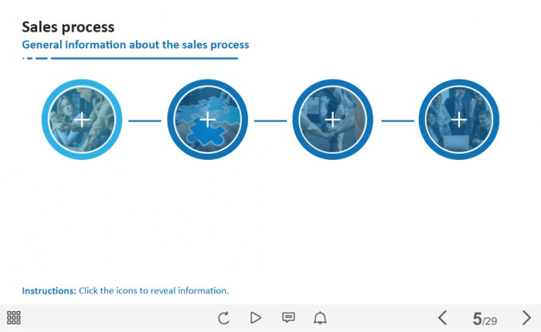Open the first light-blue circle icon
541x332 pixels.
pyautogui.click(x=82, y=120)
